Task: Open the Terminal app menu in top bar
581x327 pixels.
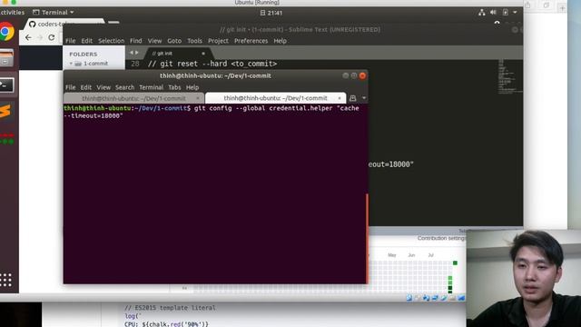Action: point(54,13)
